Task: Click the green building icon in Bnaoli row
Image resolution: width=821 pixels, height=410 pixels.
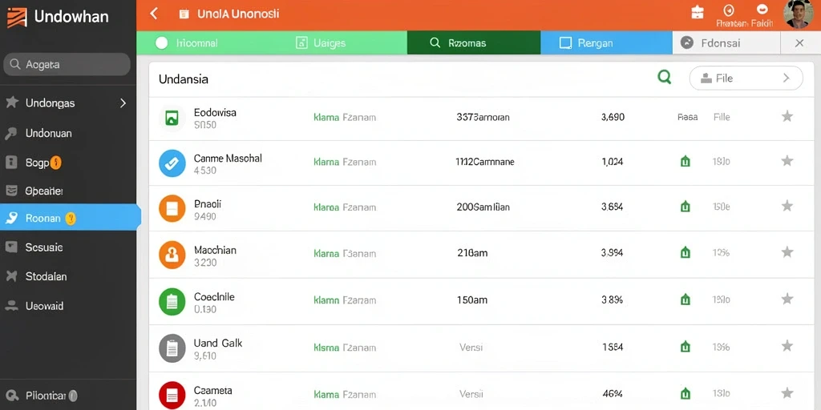Action: coord(685,207)
